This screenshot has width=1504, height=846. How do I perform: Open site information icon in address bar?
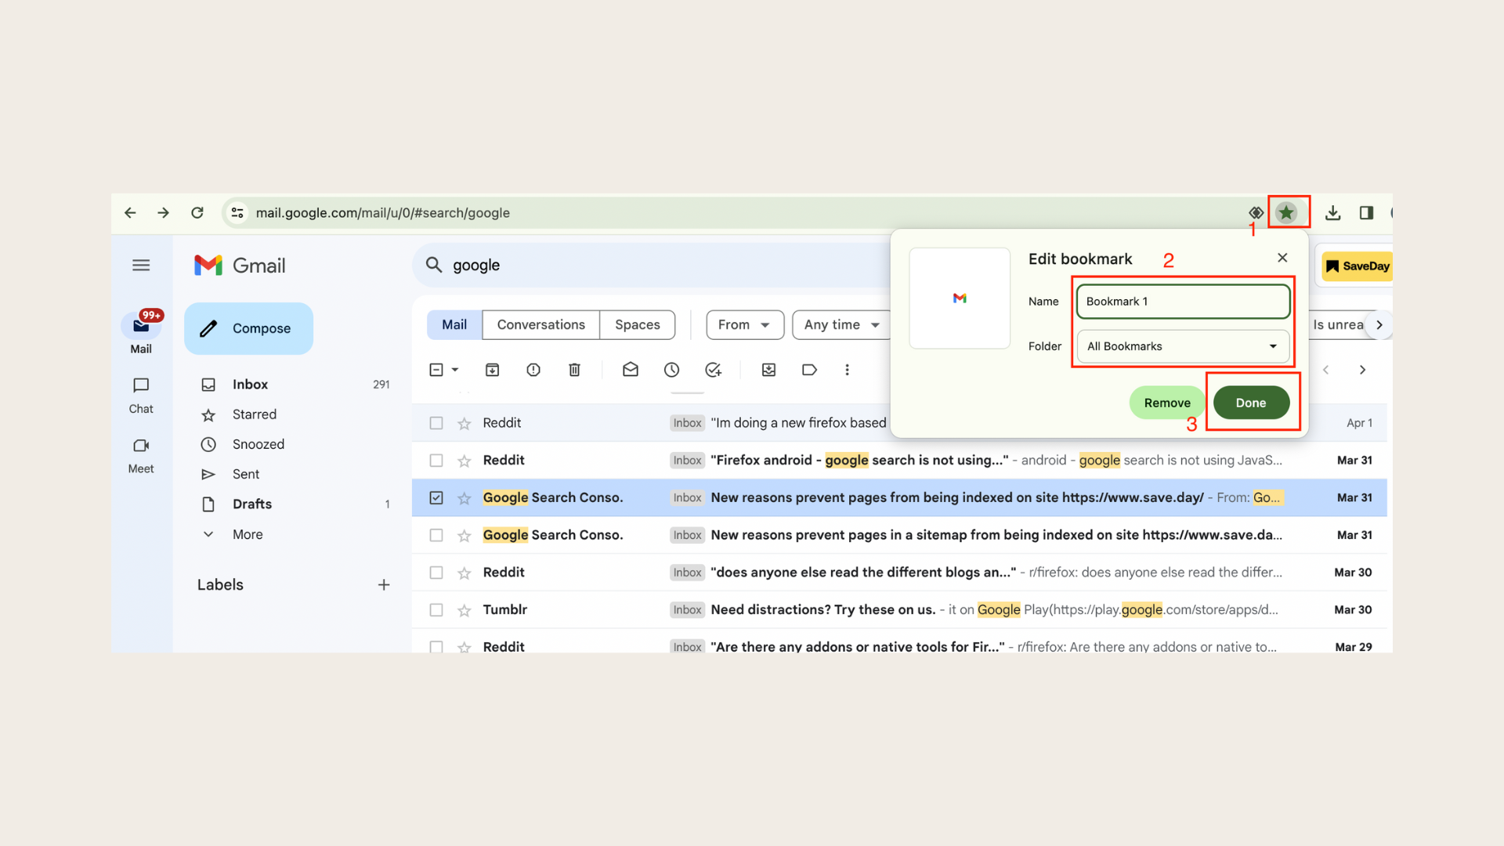click(x=237, y=213)
